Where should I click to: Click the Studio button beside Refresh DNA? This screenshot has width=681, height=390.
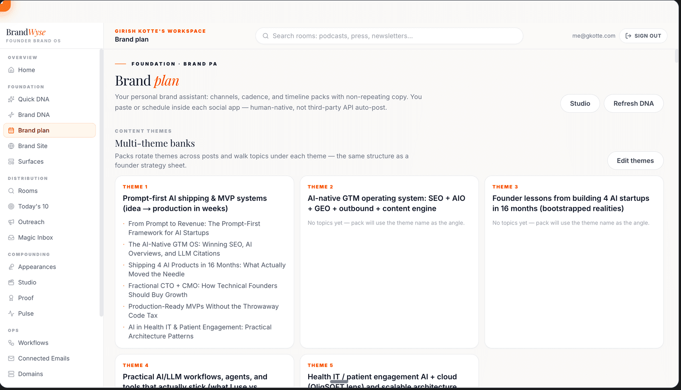(580, 104)
